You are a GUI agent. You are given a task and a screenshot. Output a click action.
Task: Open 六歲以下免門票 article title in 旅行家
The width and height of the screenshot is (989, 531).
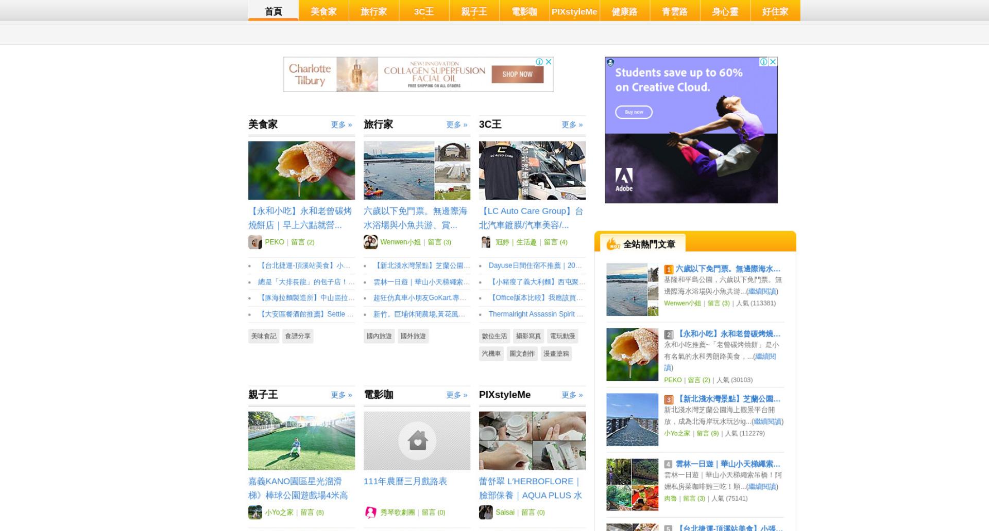click(x=416, y=218)
